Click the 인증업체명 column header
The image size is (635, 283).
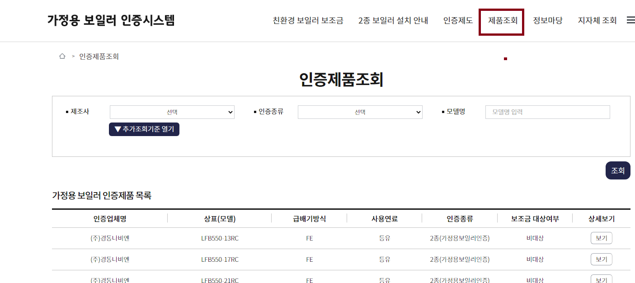point(109,218)
